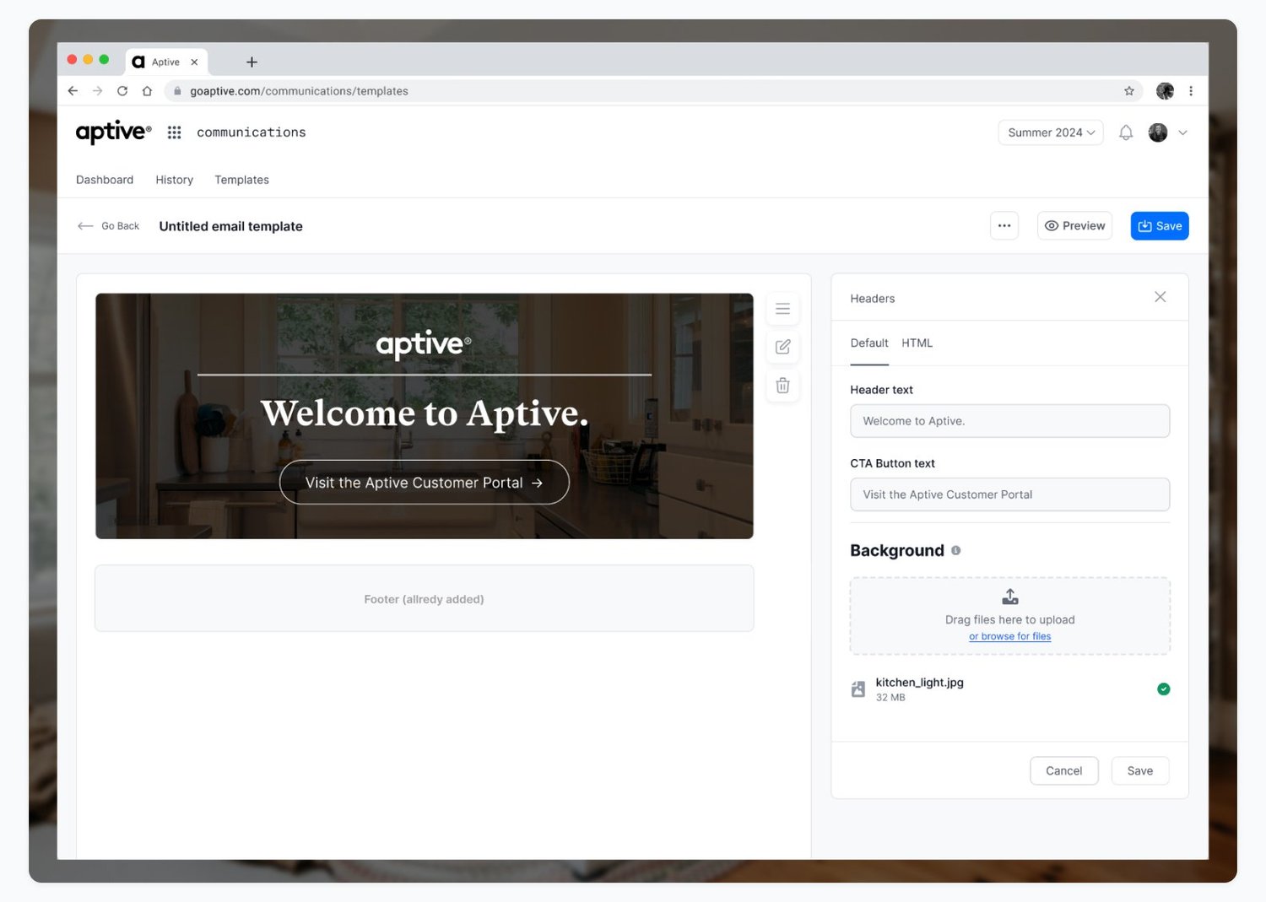Screen dimensions: 1266x902
Task: Cancel the header changes
Action: (x=1064, y=771)
